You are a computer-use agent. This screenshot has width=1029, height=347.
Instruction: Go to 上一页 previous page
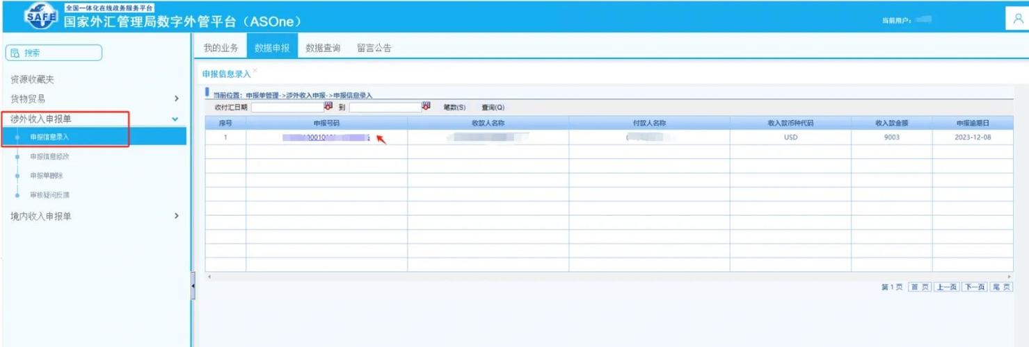pos(946,287)
